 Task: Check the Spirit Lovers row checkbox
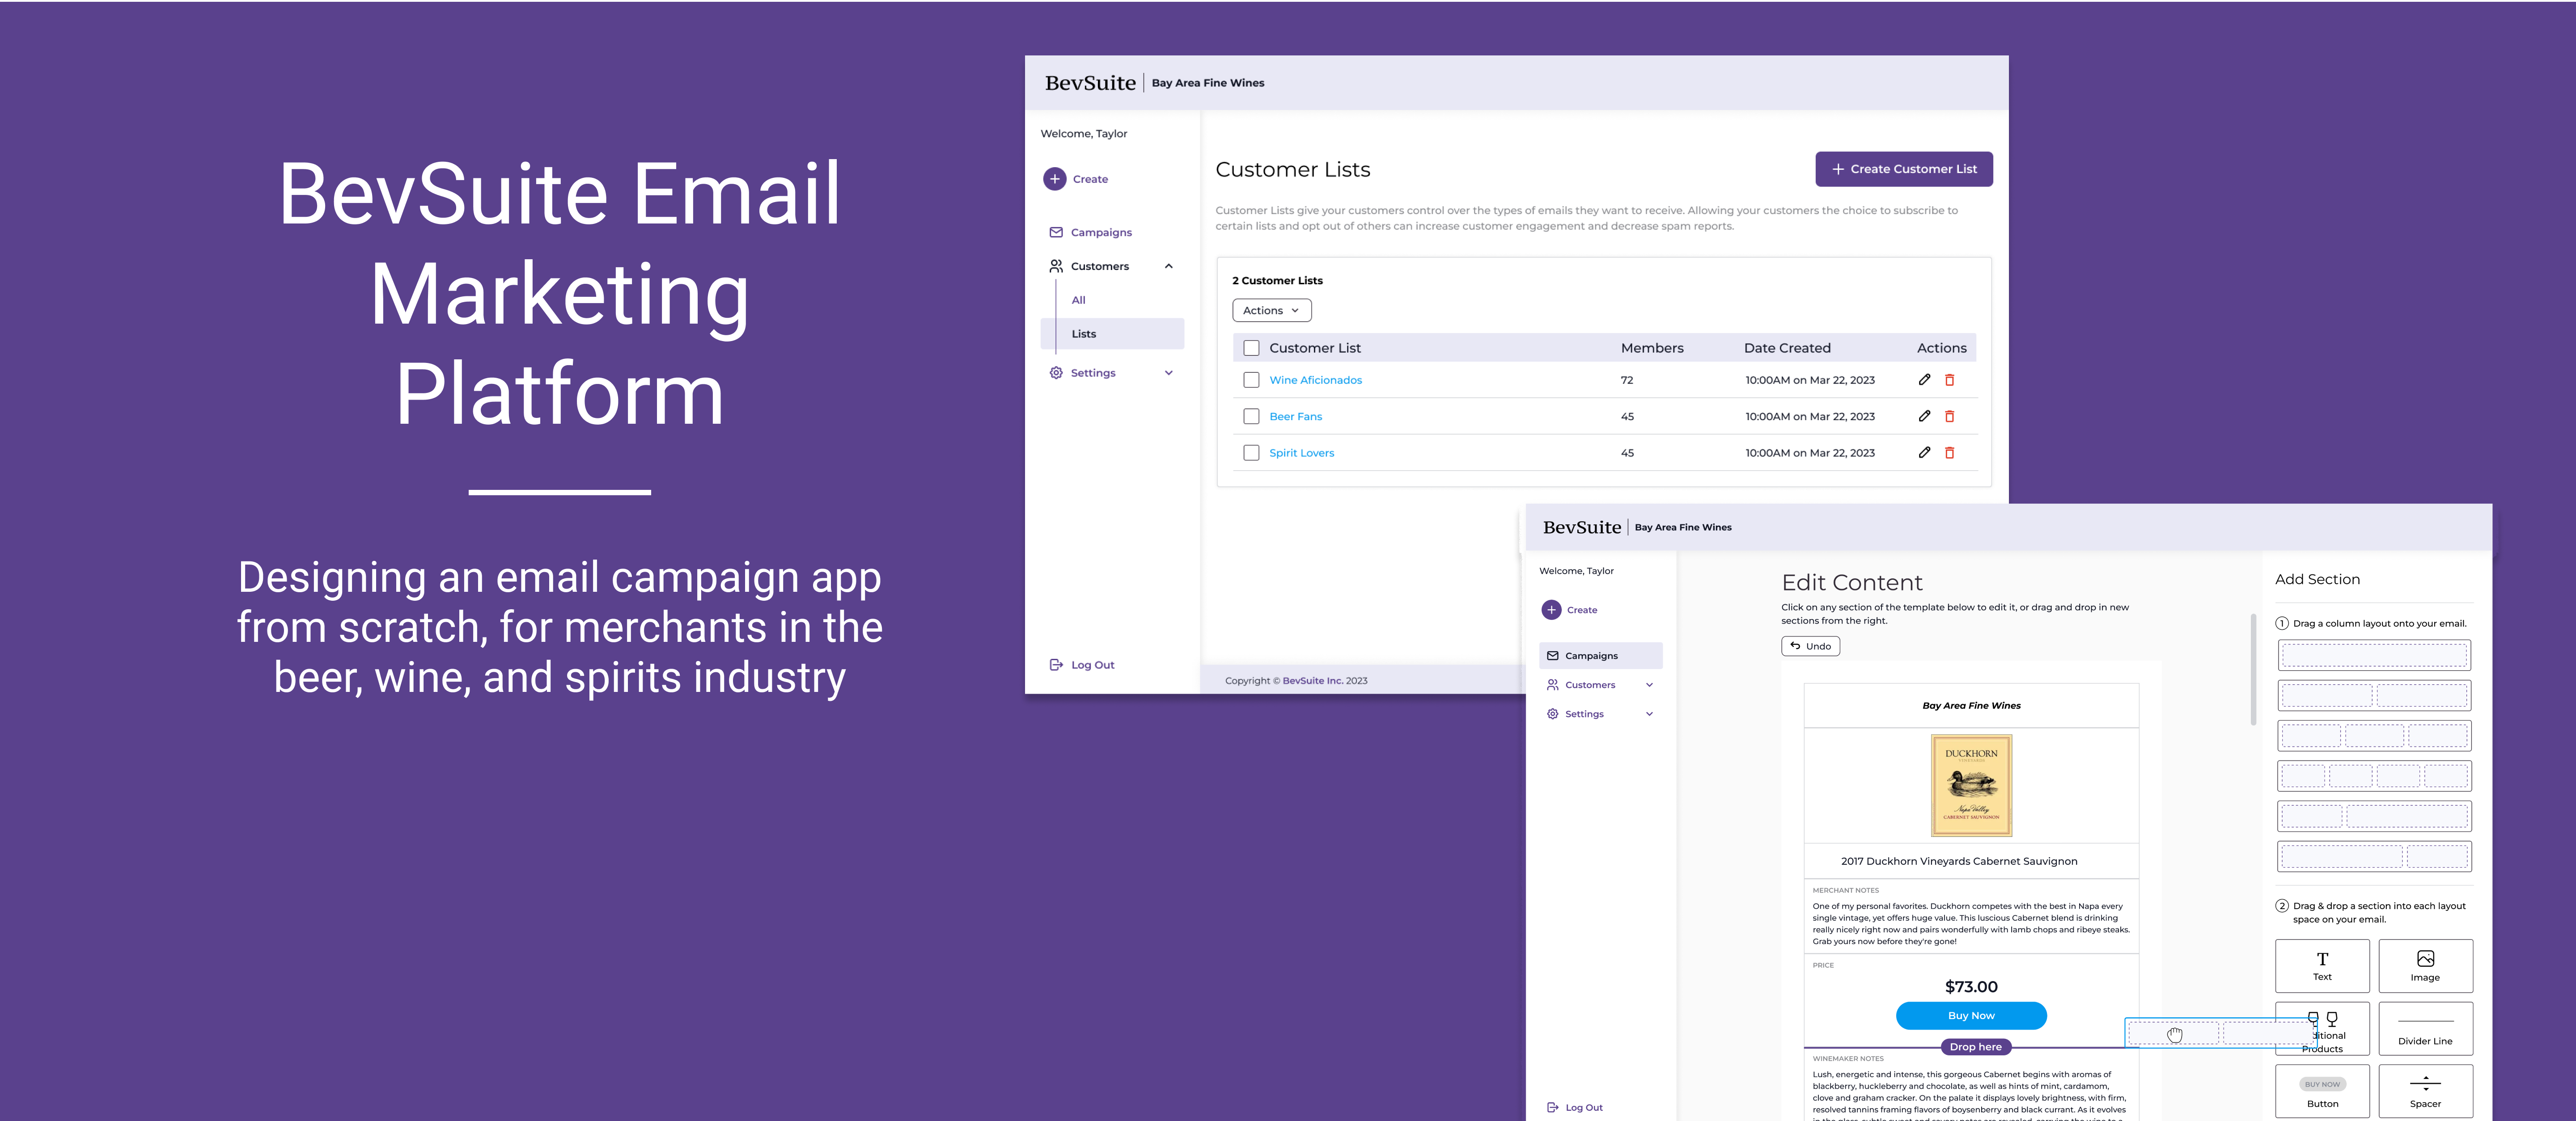[1251, 453]
